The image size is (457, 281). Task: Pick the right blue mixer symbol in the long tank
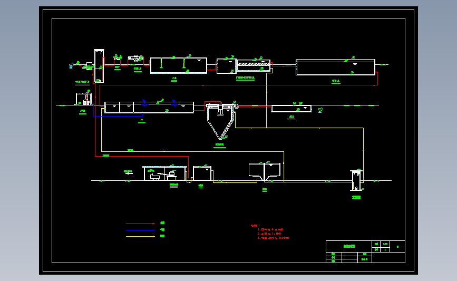tap(174, 103)
